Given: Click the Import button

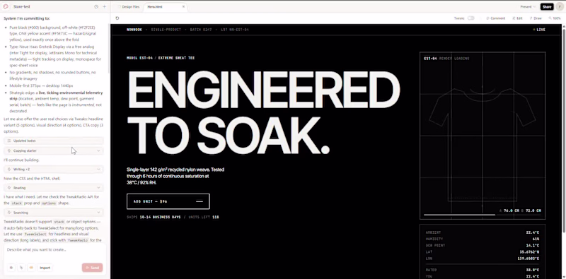Looking at the screenshot, I should coord(45,268).
